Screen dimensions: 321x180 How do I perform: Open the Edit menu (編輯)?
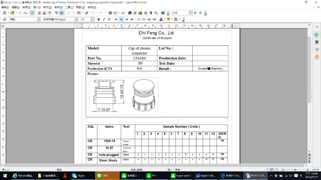click(x=16, y=7)
